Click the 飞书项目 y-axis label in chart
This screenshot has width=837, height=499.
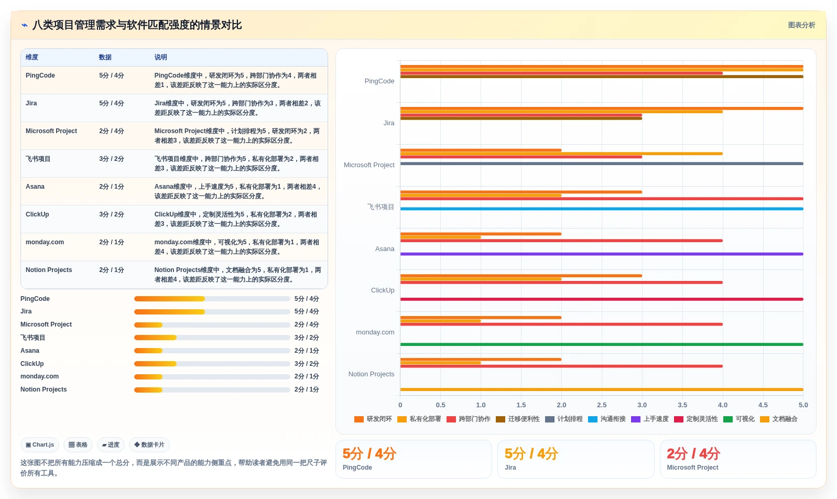(381, 207)
